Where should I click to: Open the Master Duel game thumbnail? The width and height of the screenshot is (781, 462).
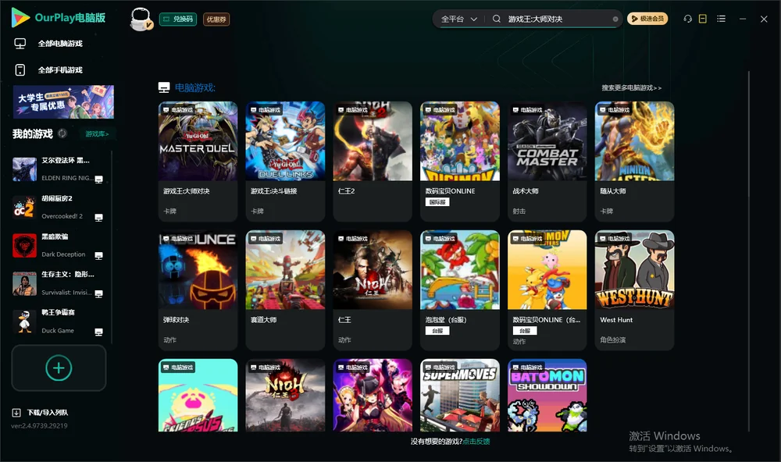198,141
